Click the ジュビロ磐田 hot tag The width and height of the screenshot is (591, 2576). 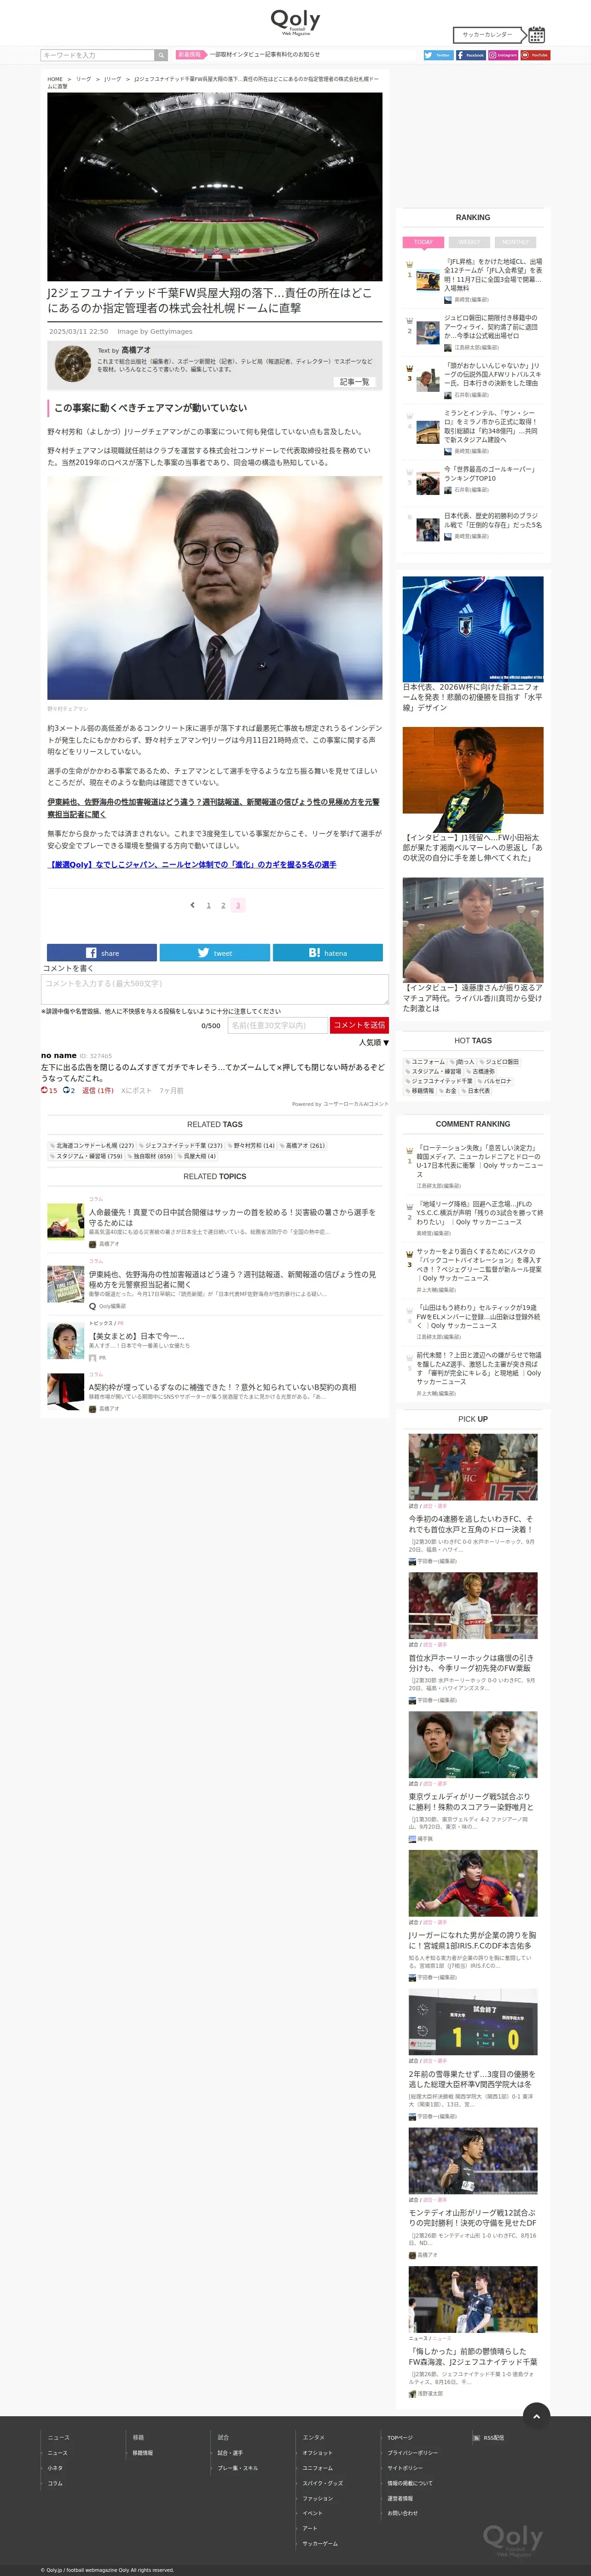click(x=499, y=1062)
